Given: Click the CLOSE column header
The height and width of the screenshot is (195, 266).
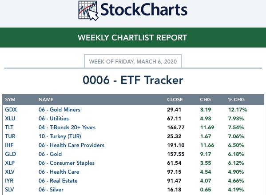Looking at the screenshot, I should (x=175, y=99).
